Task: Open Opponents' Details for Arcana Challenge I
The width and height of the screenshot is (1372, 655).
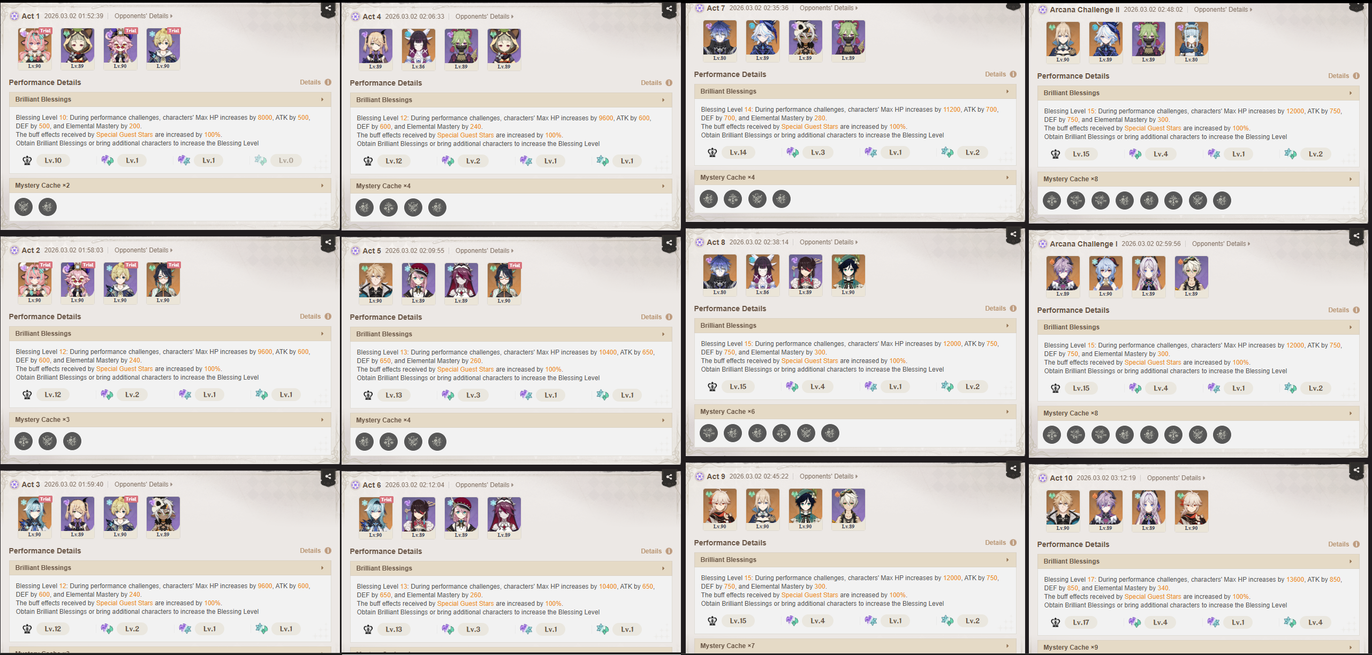Action: pyautogui.click(x=1221, y=244)
